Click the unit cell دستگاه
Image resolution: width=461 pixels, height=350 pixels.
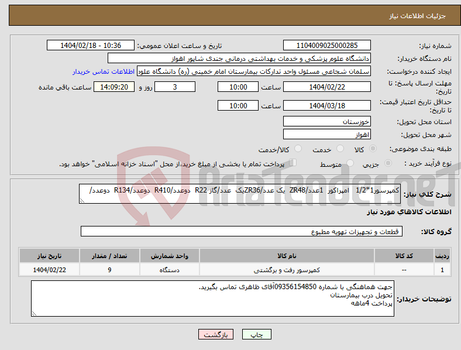click(170, 270)
